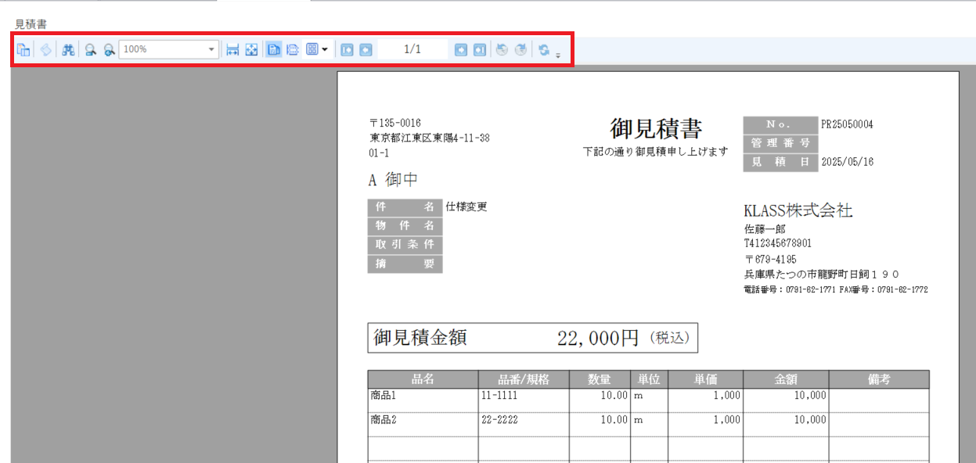Click the 件名 label cell
Viewport: 976px width, 463px height.
point(405,207)
